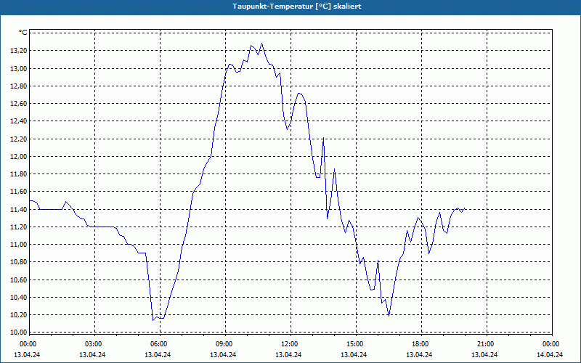581x363 pixels.
Task: Select the "11,40" y-axis value
Action: pyautogui.click(x=17, y=209)
